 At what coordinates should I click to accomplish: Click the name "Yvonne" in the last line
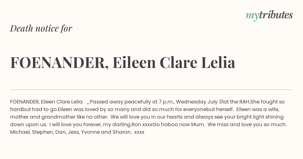90,132
